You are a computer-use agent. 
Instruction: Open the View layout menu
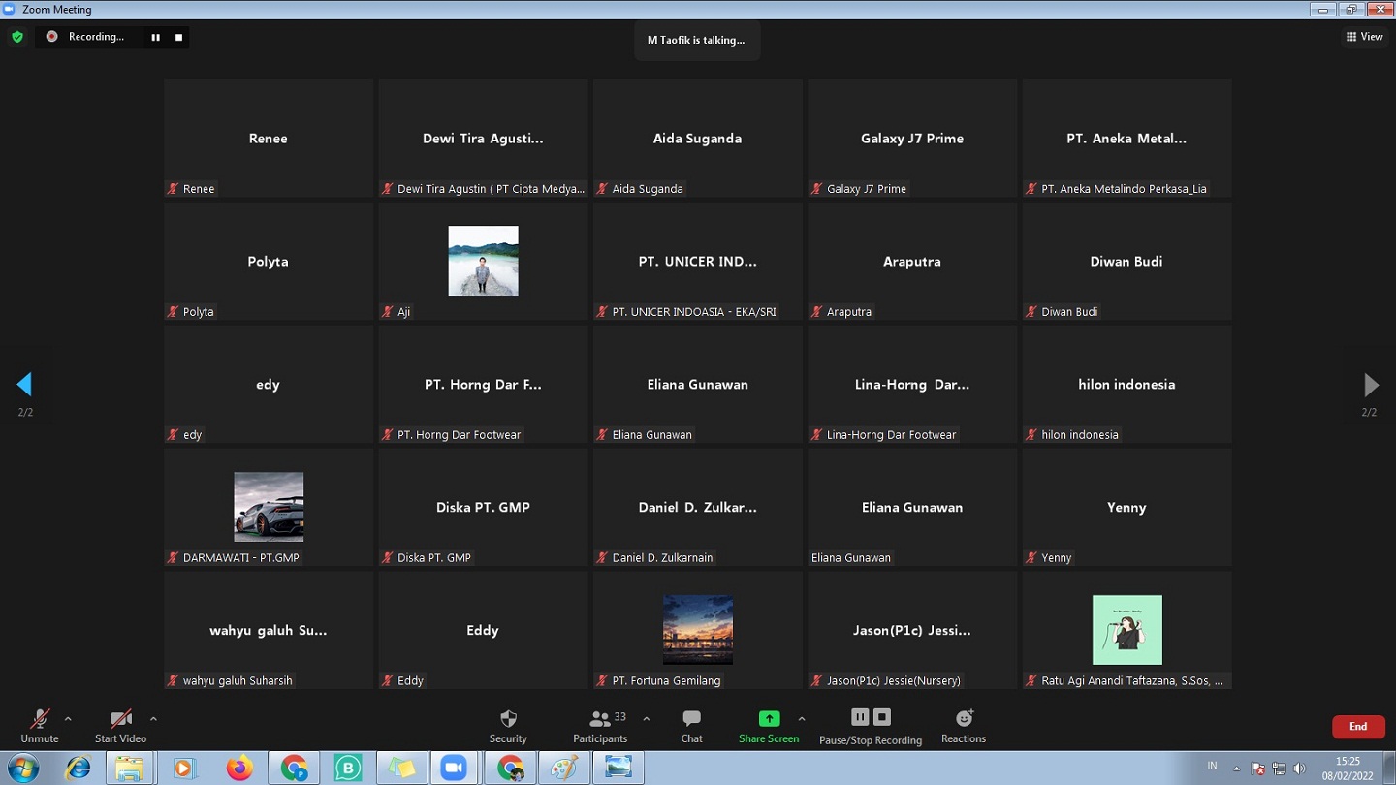1364,37
